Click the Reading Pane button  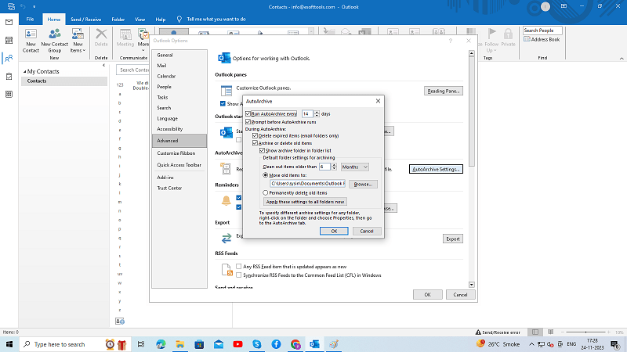click(444, 91)
